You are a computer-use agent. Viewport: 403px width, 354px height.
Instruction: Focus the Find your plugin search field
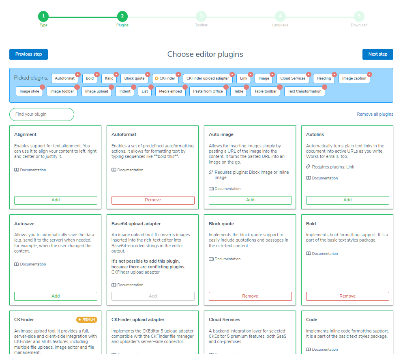pos(42,114)
